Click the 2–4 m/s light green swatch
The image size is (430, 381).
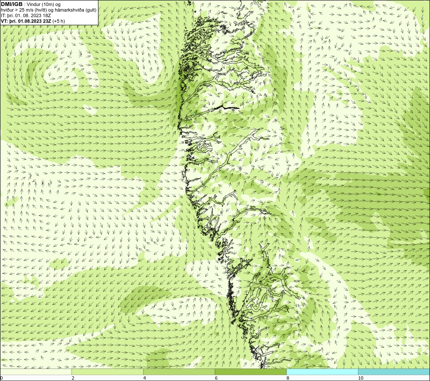tap(107, 372)
